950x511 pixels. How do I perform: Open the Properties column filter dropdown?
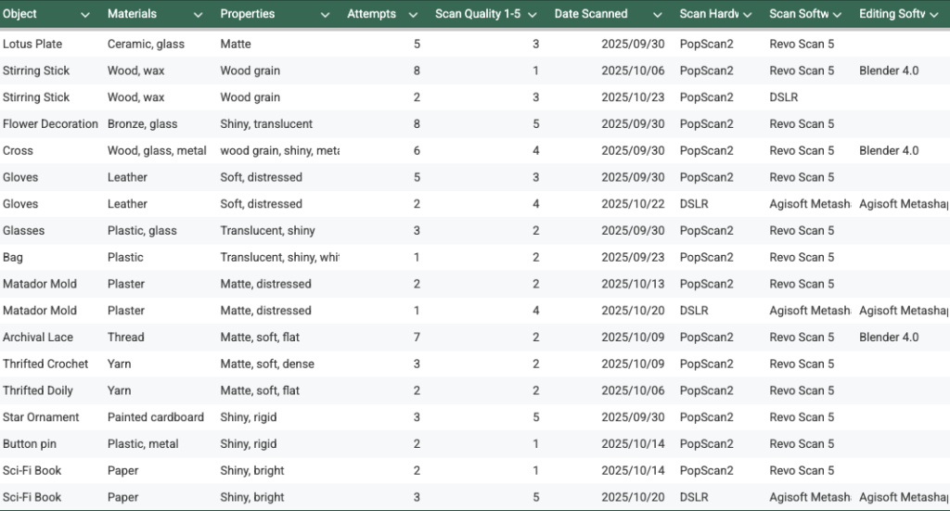(325, 15)
